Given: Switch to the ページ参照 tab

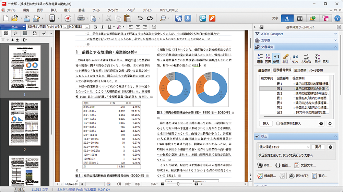Looking at the screenshot, I should [316, 70].
